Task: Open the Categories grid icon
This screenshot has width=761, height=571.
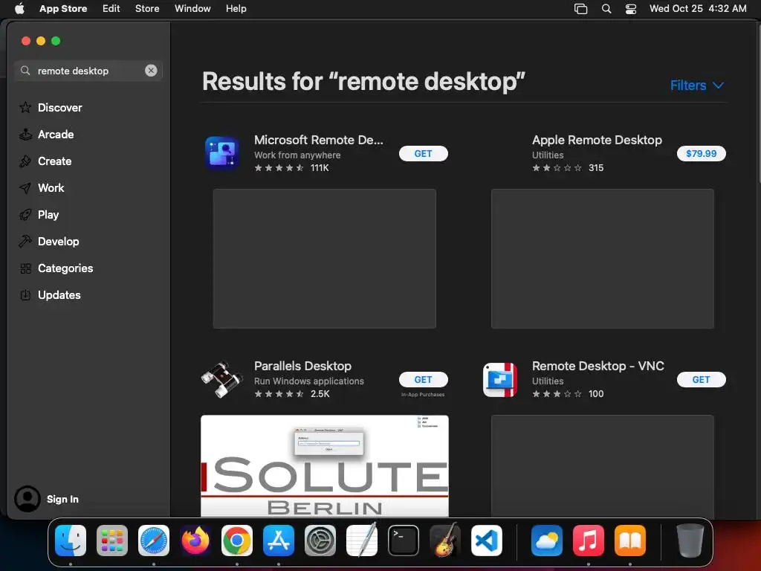Action: pos(25,268)
